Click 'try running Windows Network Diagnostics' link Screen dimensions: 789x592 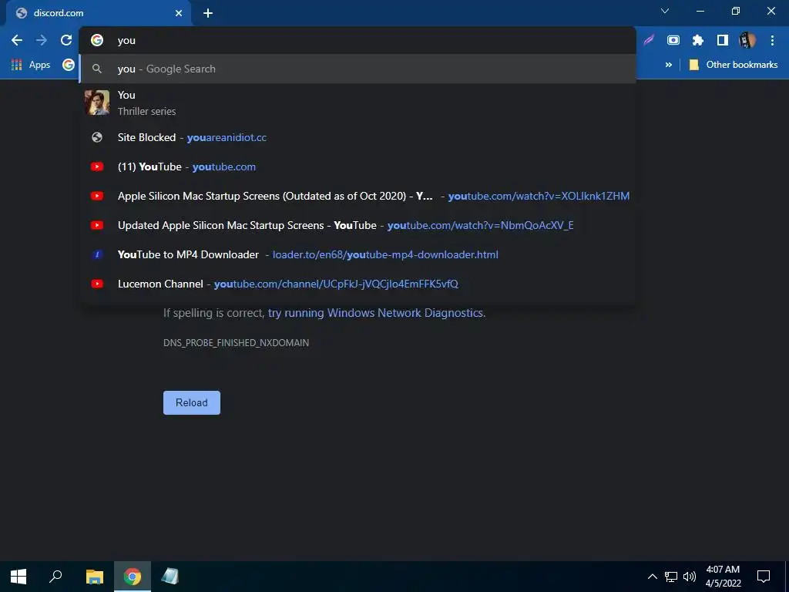[375, 313]
